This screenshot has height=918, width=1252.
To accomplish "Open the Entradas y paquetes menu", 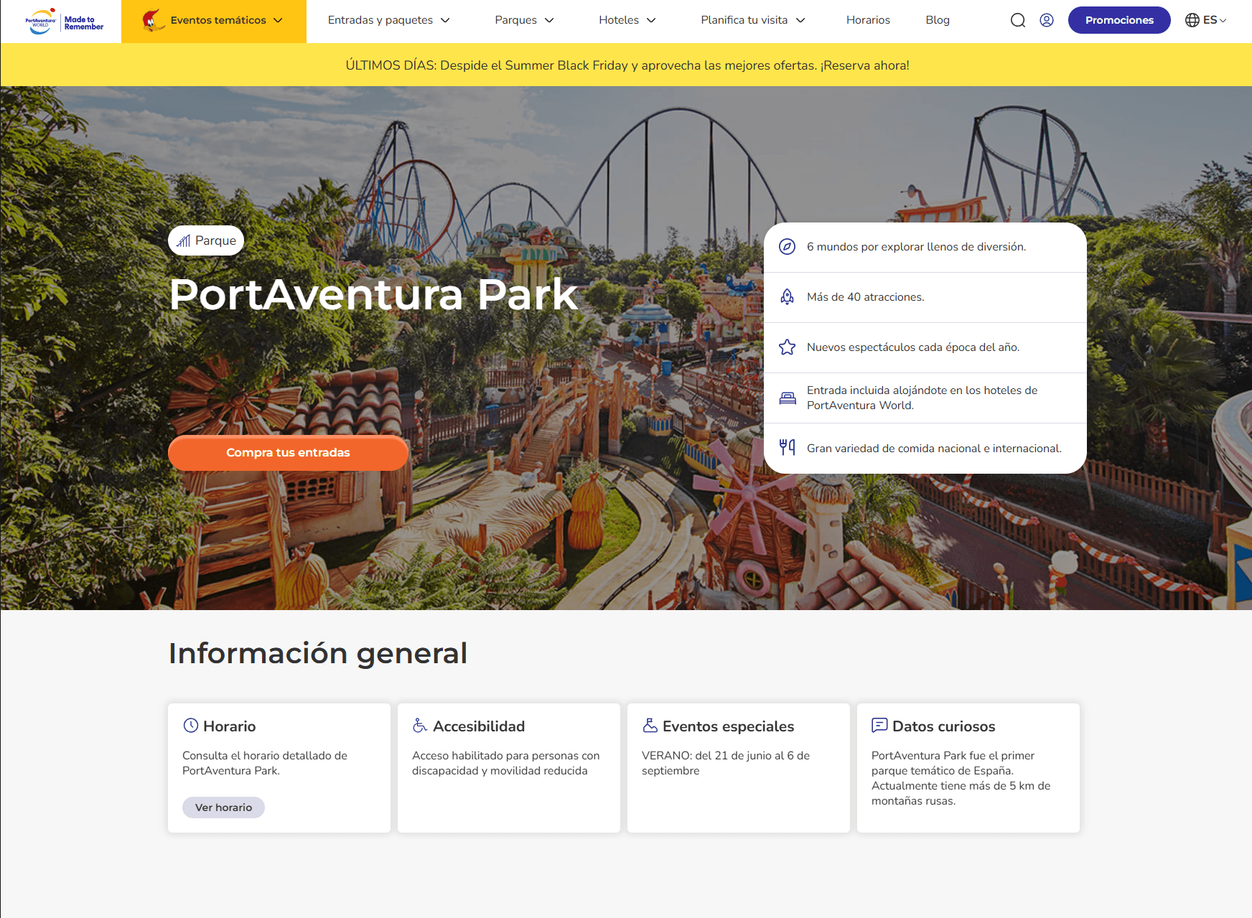I will 388,20.
